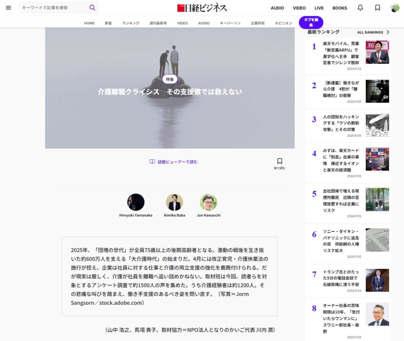The width and height of the screenshot is (404, 341).
Task: View Kimiko Baba's author profile picture
Action: click(174, 202)
